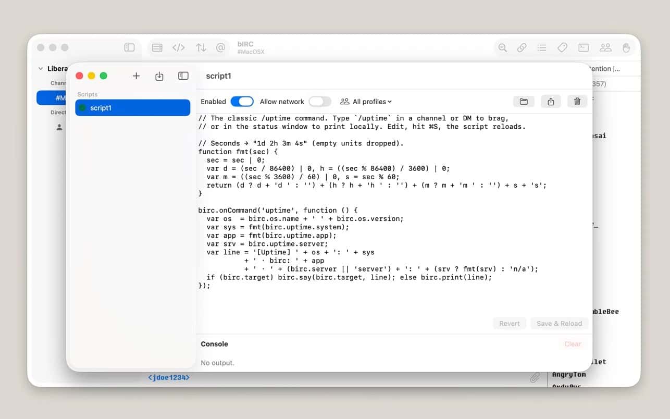The width and height of the screenshot is (670, 419).
Task: Open the server list icon in bIRC toolbar
Action: [157, 47]
